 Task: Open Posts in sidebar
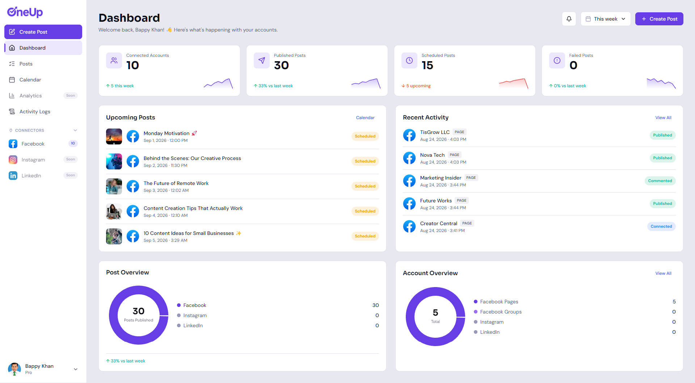43,64
